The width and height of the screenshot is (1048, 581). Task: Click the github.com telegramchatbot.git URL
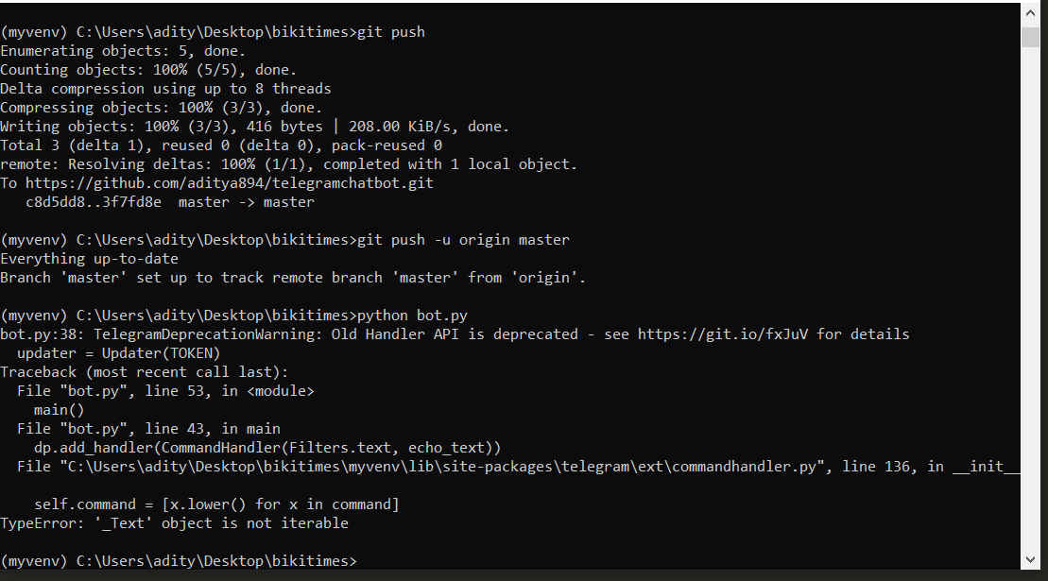point(230,183)
